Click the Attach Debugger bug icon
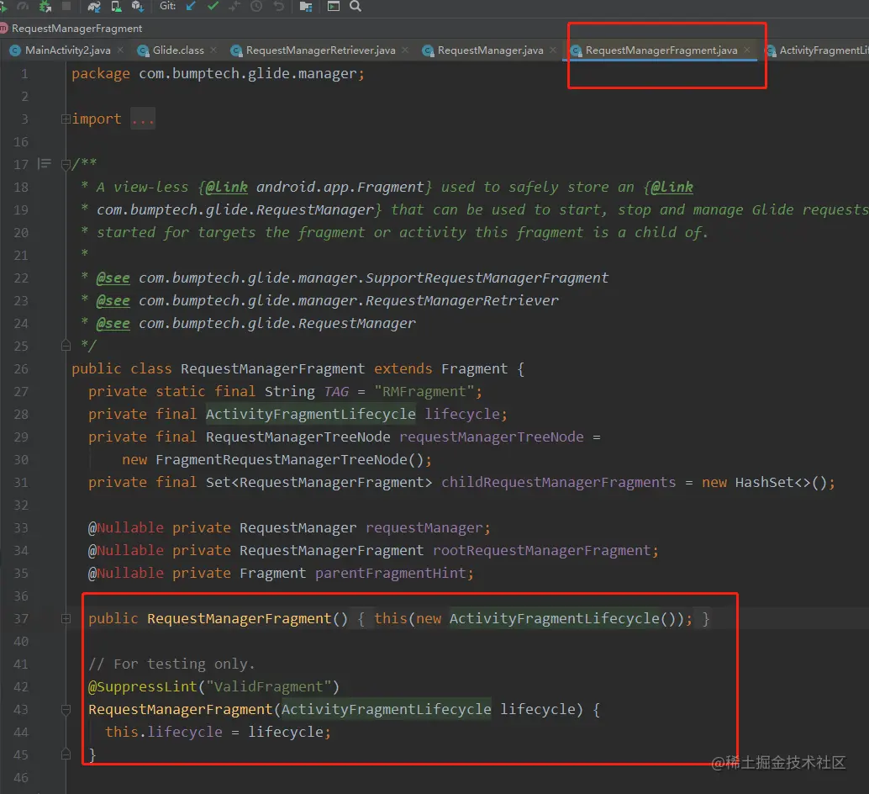The height and width of the screenshot is (794, 869). pyautogui.click(x=45, y=6)
